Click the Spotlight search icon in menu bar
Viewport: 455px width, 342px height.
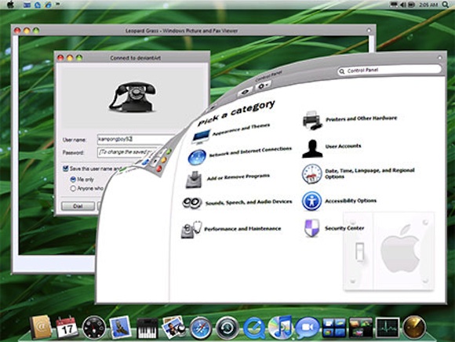[x=446, y=5]
